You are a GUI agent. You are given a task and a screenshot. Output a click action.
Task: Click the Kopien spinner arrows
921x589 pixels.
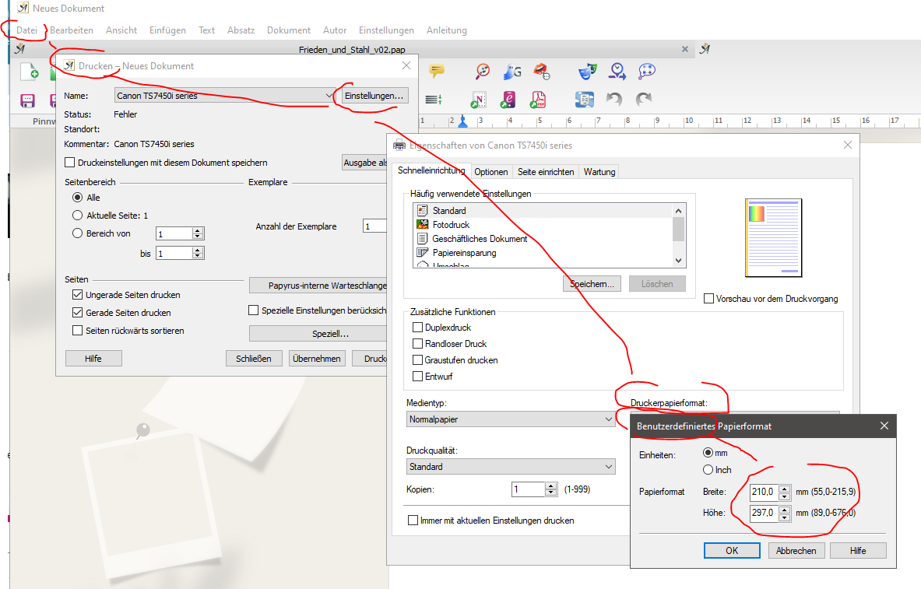[x=550, y=489]
